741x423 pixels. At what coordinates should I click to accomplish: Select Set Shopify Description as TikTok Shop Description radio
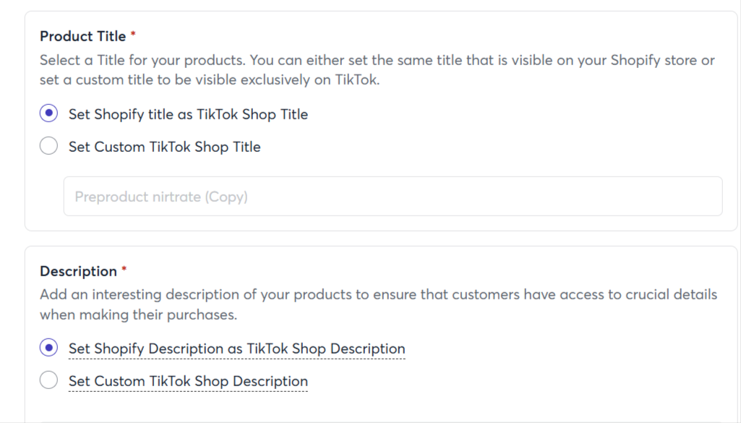tap(48, 348)
